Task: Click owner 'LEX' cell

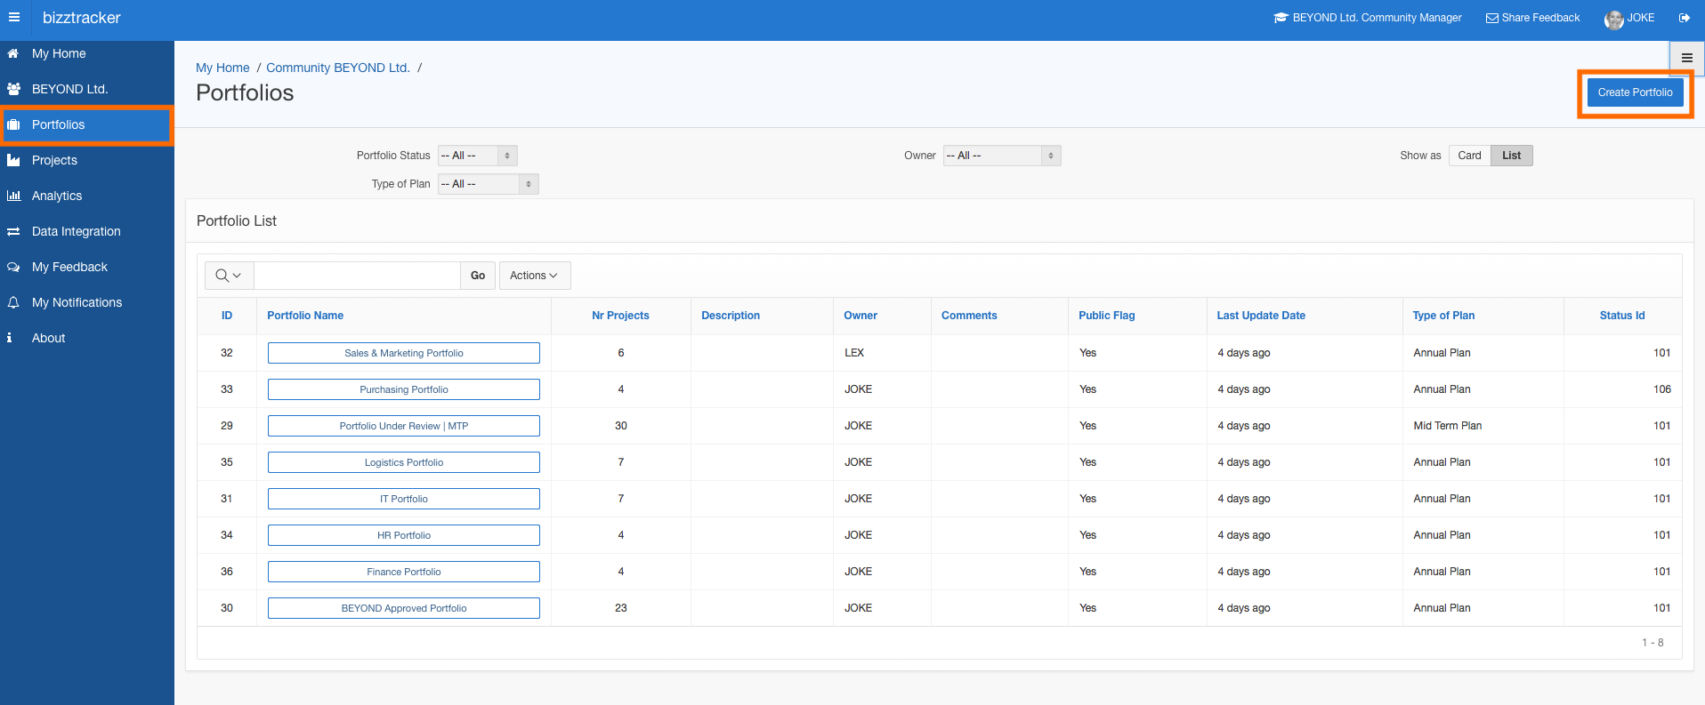Action: click(x=854, y=353)
